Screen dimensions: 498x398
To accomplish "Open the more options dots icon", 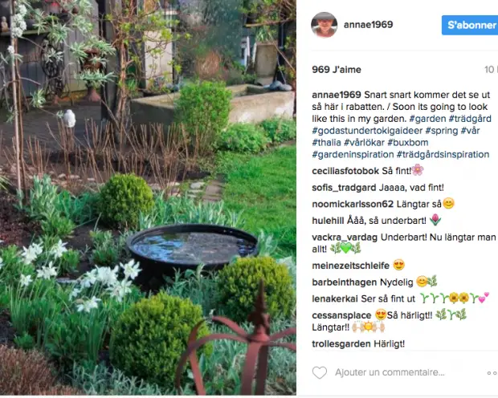I will click(492, 373).
